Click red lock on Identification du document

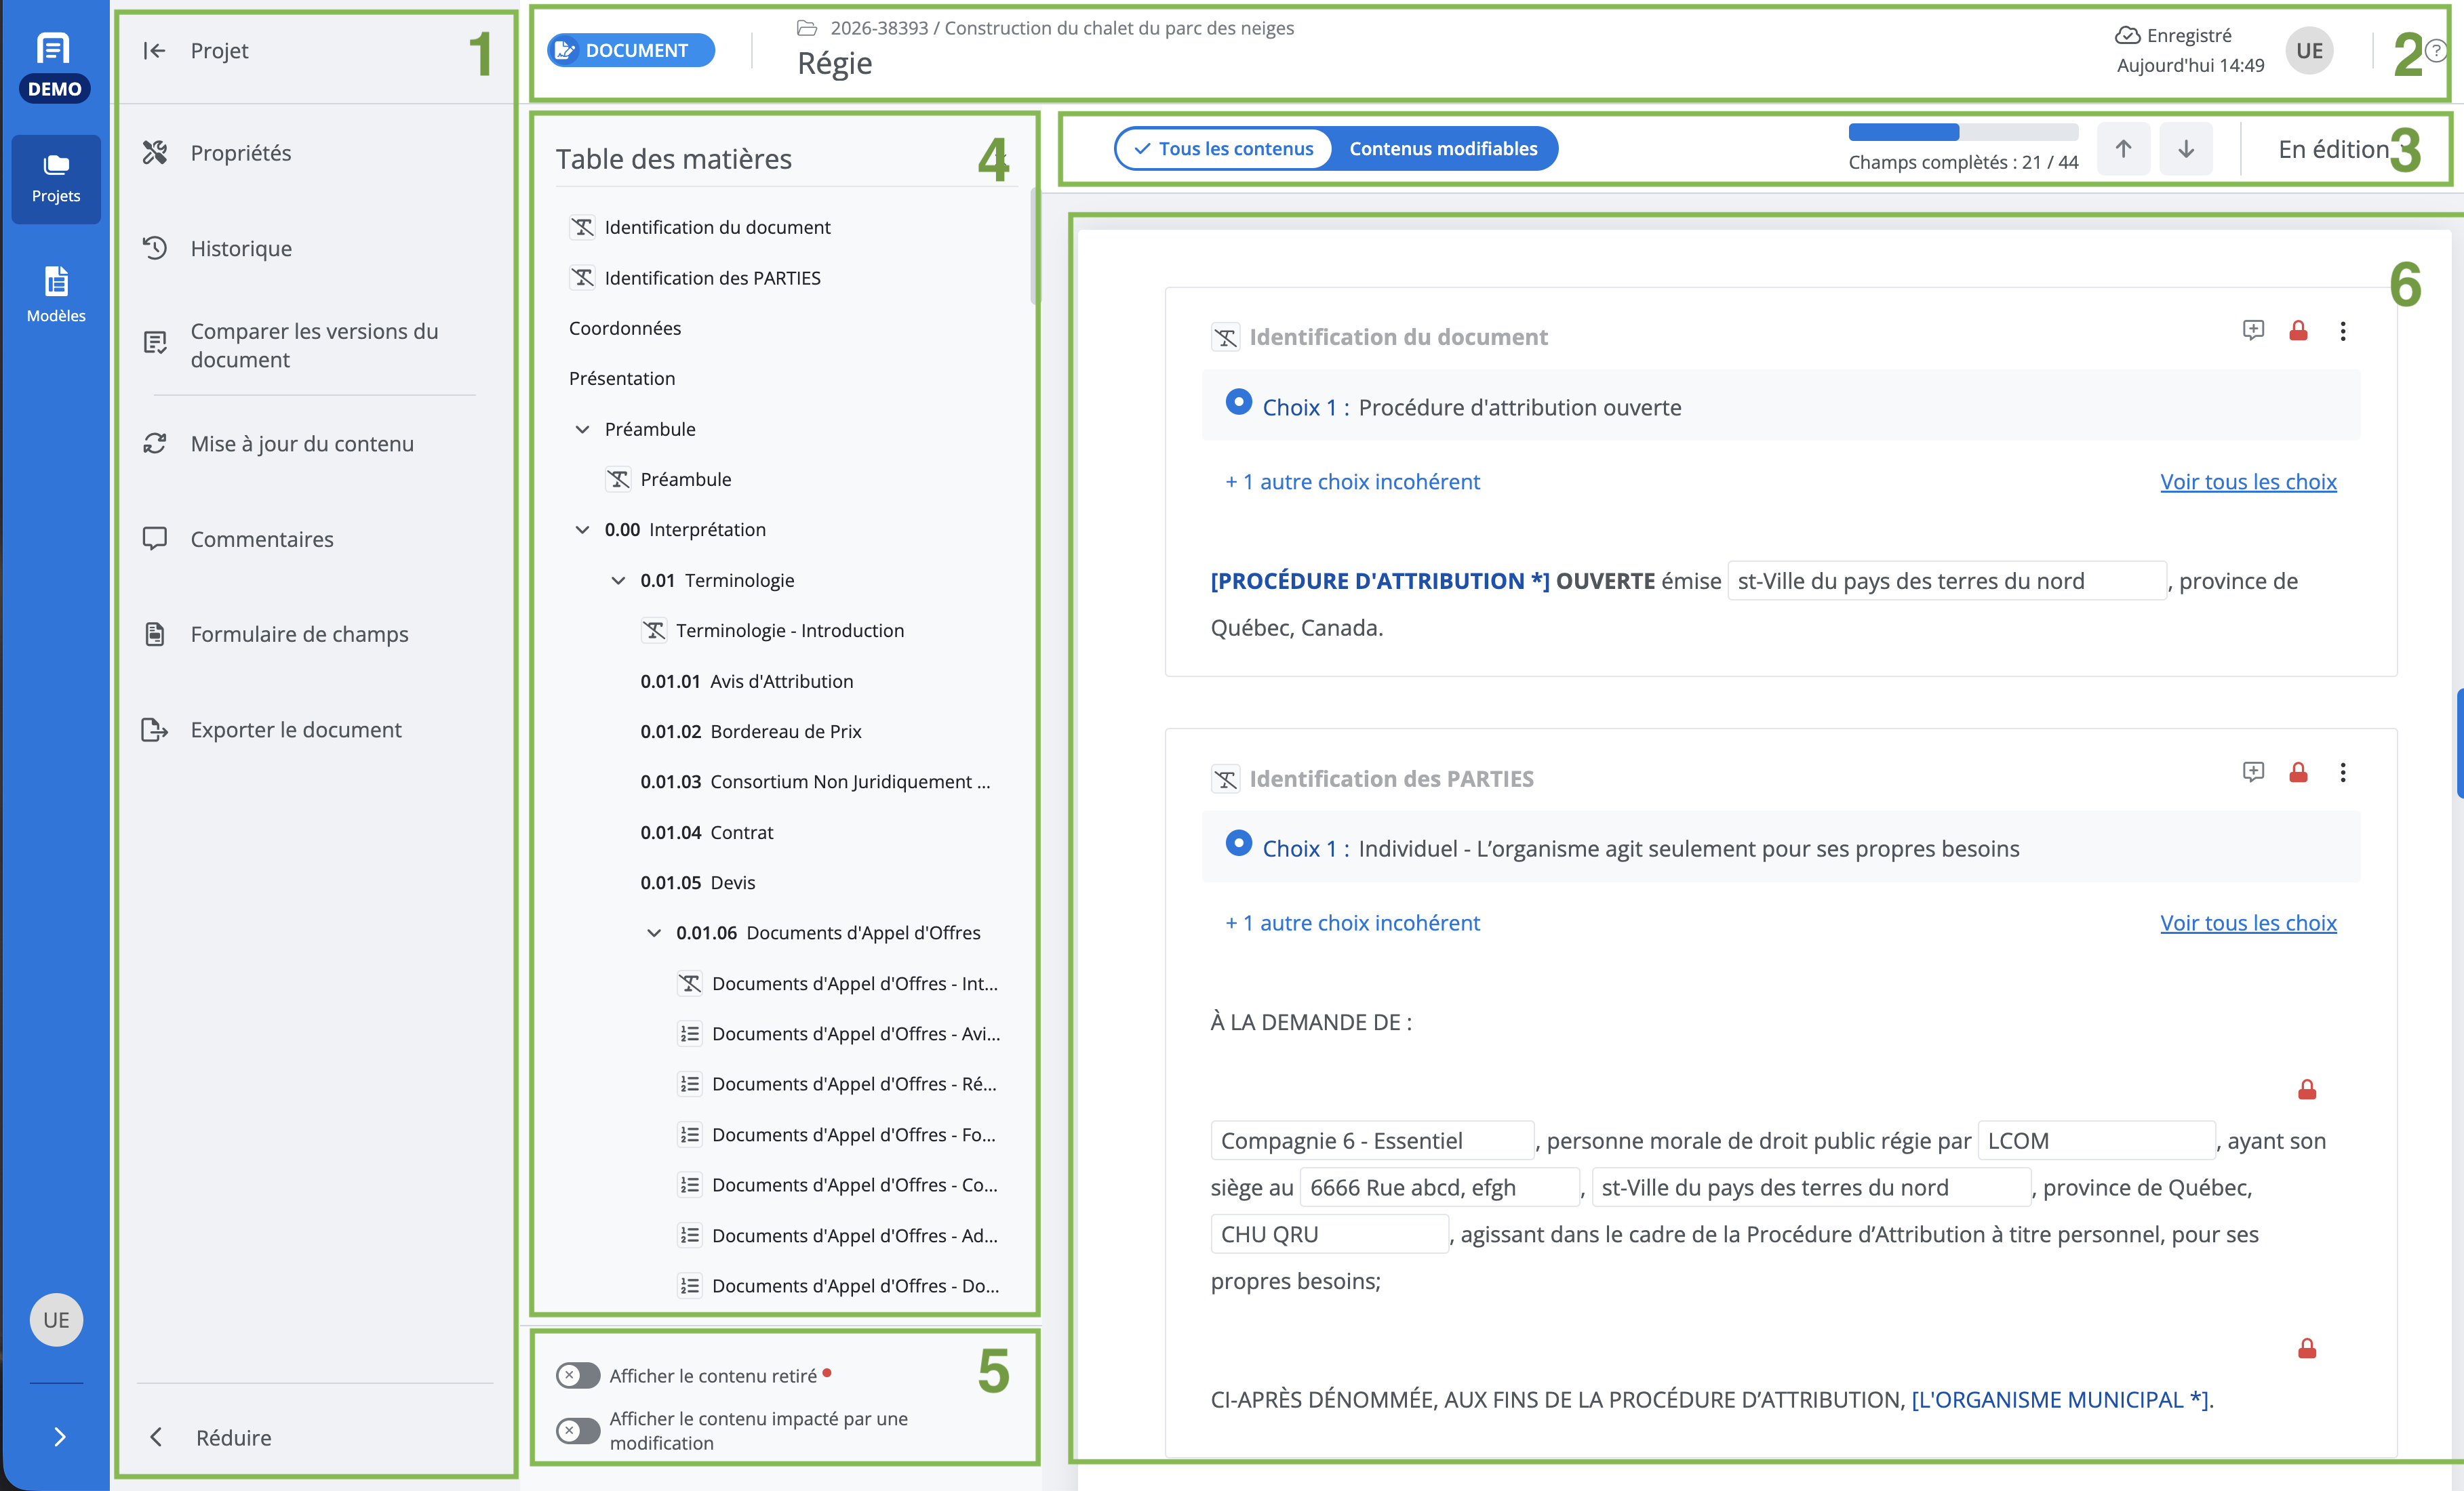tap(2298, 331)
